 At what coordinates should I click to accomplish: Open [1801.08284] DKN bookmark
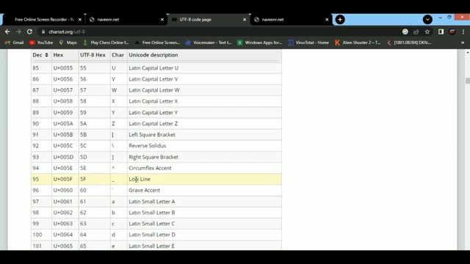[409, 43]
